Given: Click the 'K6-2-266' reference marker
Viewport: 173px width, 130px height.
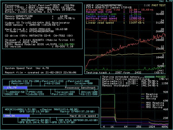Looking at the screenshot, I should [54, 83].
